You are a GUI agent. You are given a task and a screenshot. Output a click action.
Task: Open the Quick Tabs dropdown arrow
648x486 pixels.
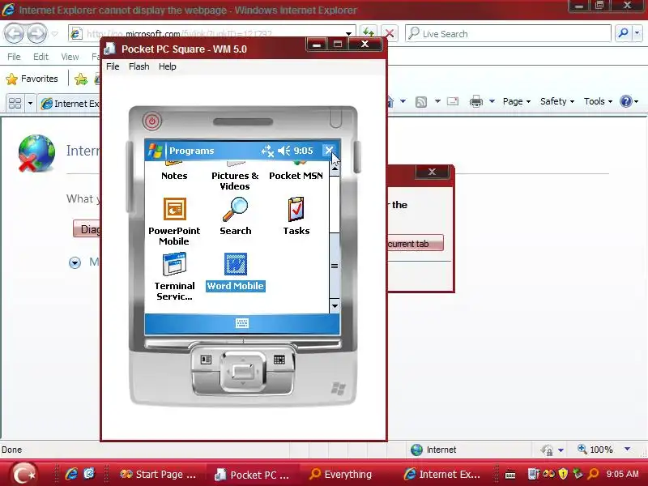[30, 103]
